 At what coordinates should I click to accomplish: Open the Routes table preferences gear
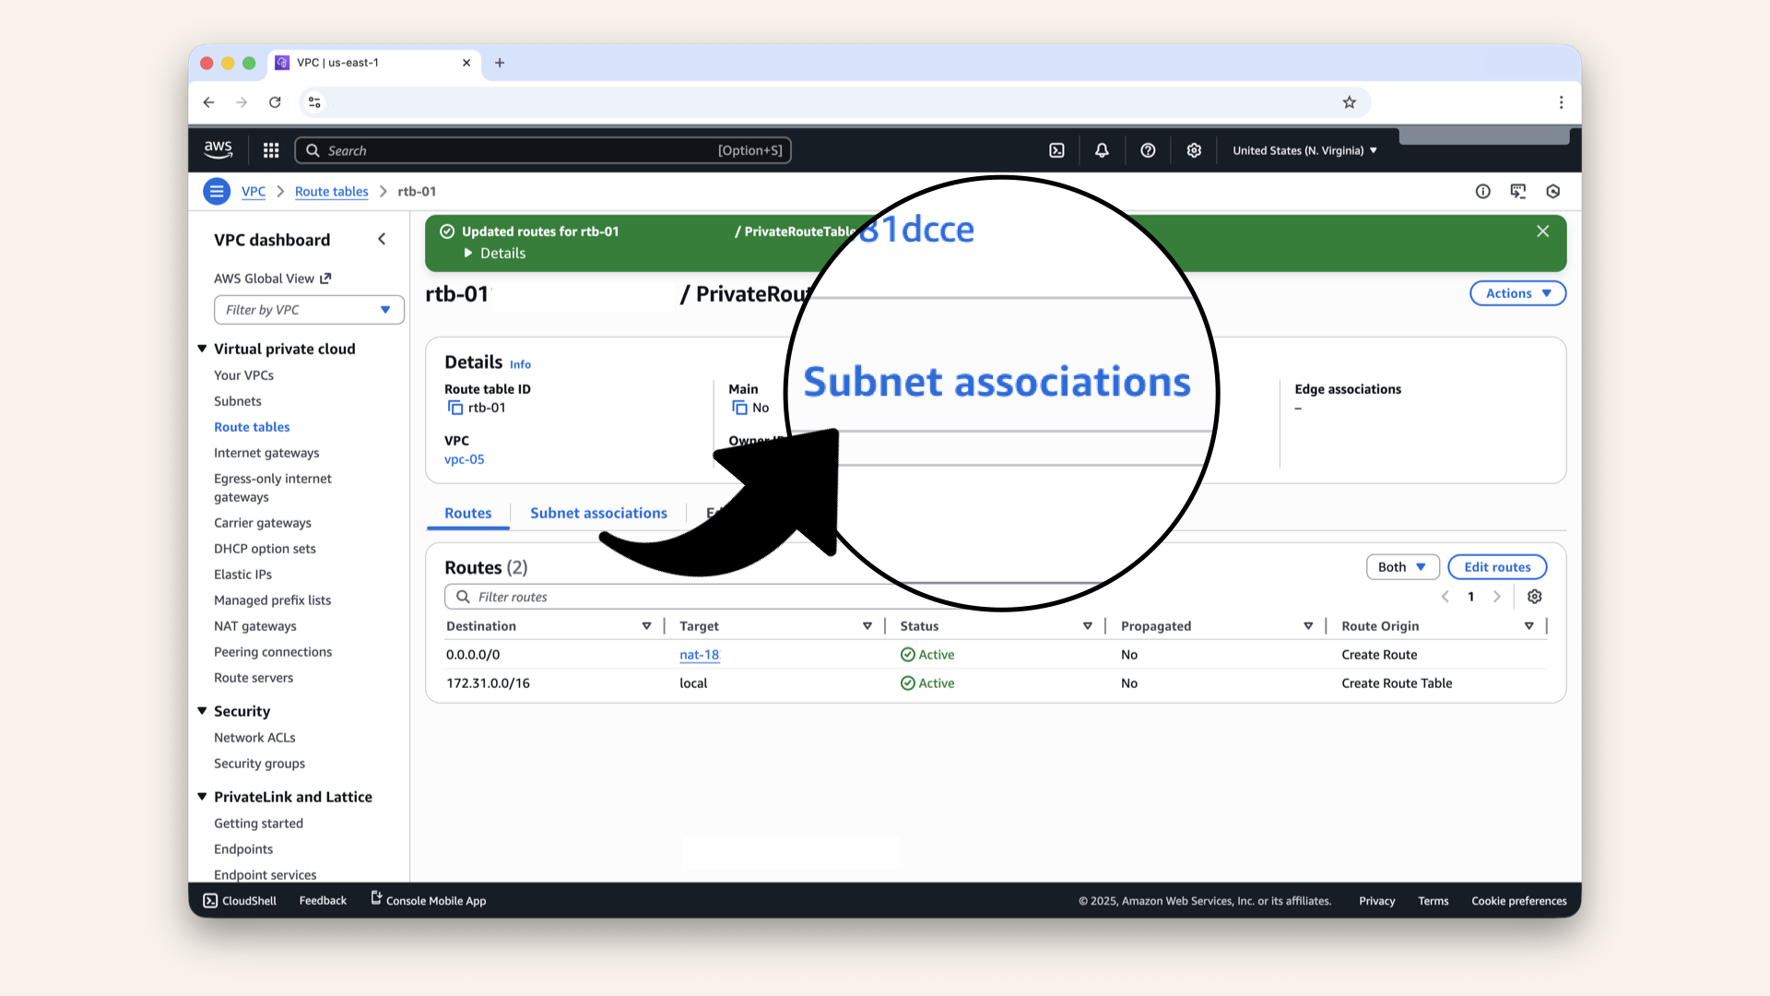1534,597
